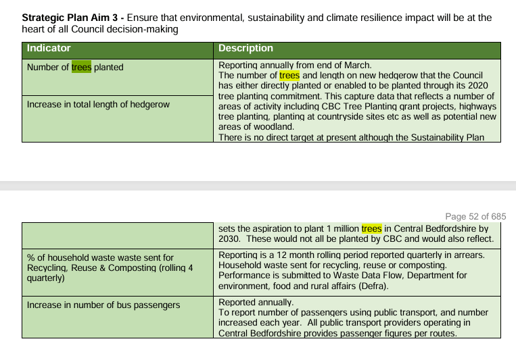The width and height of the screenshot is (516, 358).
Task: Click the "CBC Tree Planting grant projects" text
Action: point(379,107)
